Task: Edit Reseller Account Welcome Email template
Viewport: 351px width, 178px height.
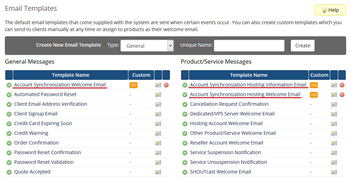Action: [334, 143]
